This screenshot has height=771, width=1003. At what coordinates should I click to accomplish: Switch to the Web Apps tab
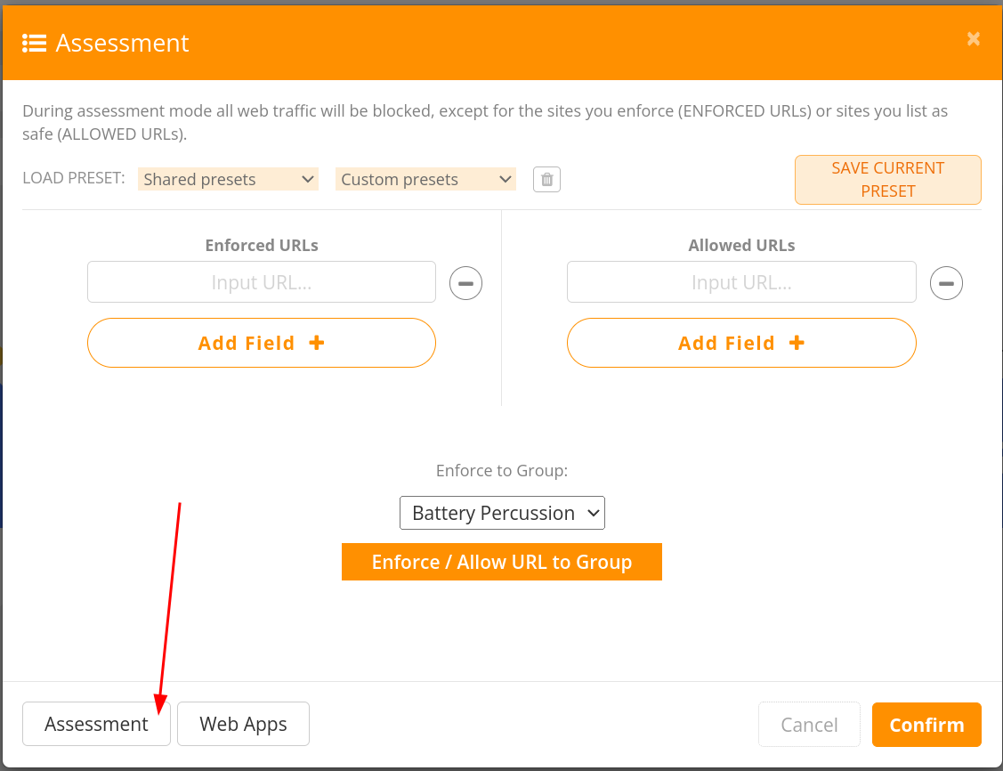[243, 724]
